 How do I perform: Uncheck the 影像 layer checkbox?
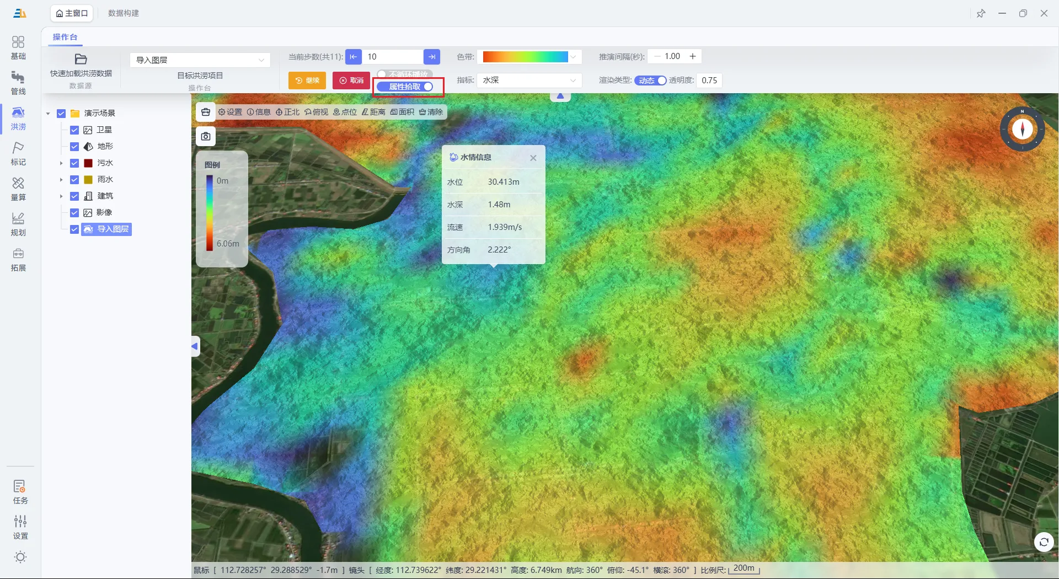(x=74, y=213)
